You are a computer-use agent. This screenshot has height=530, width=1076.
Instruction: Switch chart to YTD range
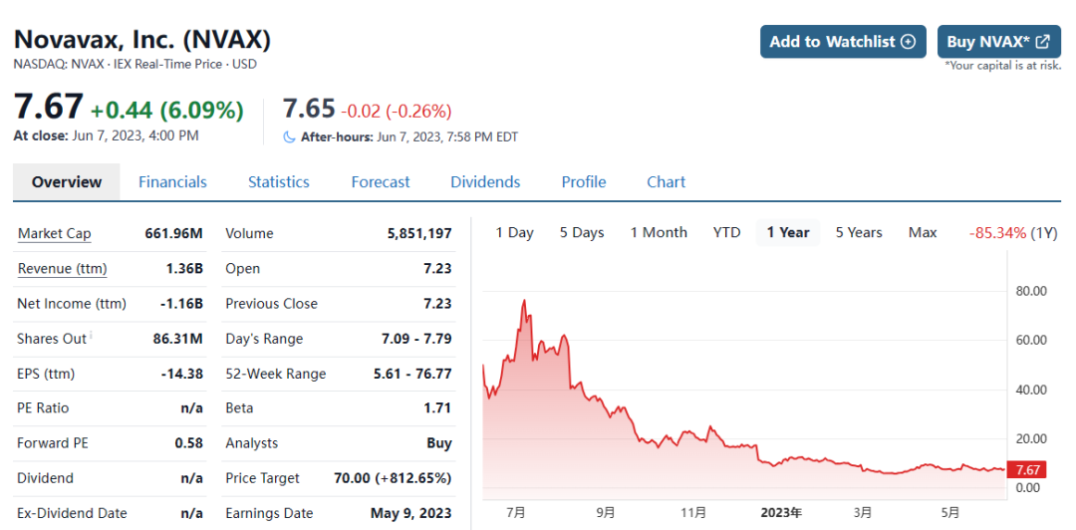pos(727,233)
